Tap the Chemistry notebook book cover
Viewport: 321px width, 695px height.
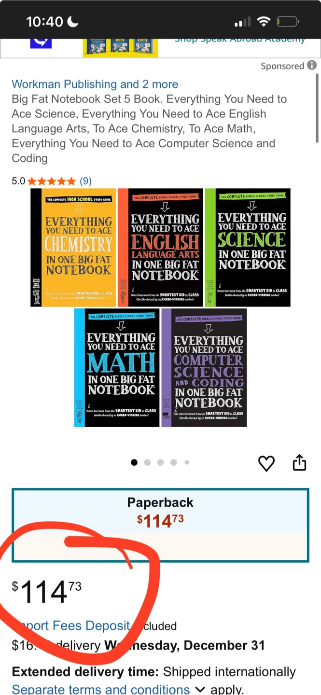pos(73,248)
